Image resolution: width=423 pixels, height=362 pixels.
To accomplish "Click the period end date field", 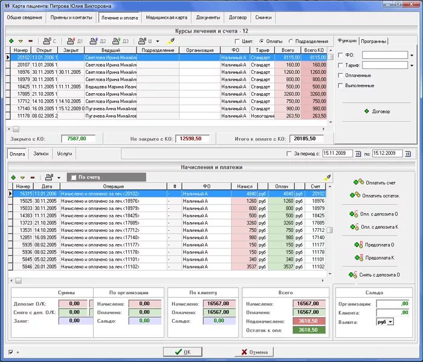I will pyautogui.click(x=387, y=153).
